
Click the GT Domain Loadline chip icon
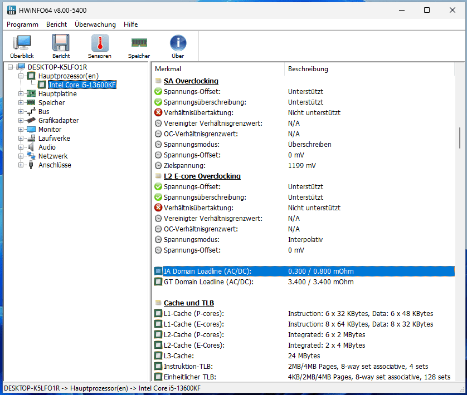click(x=158, y=282)
